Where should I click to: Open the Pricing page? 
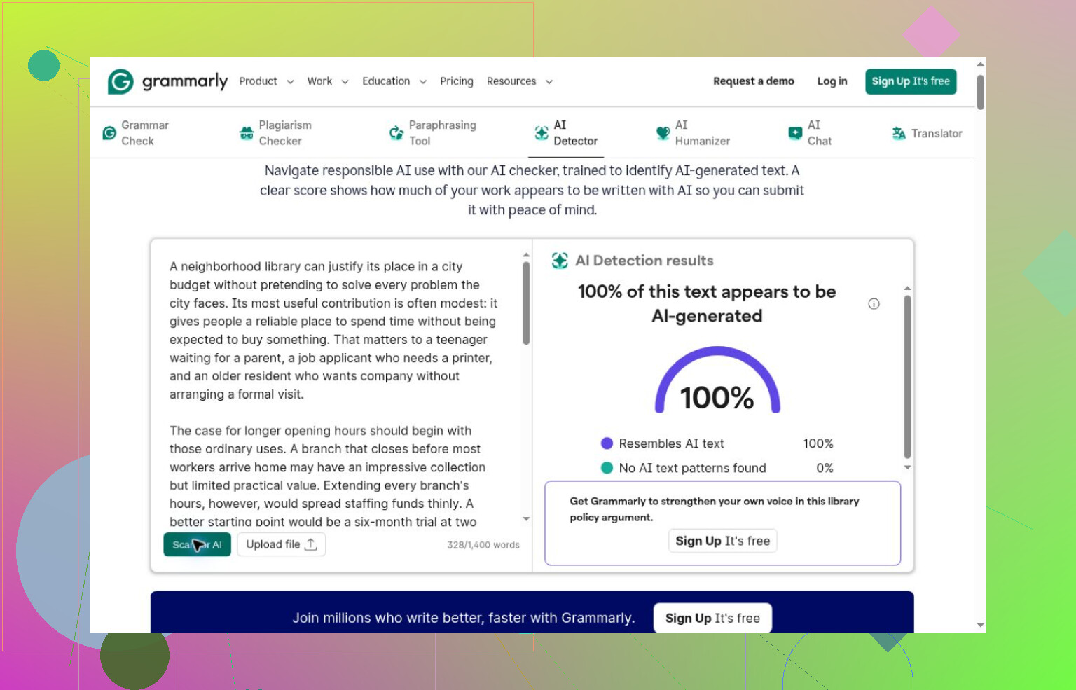457,81
